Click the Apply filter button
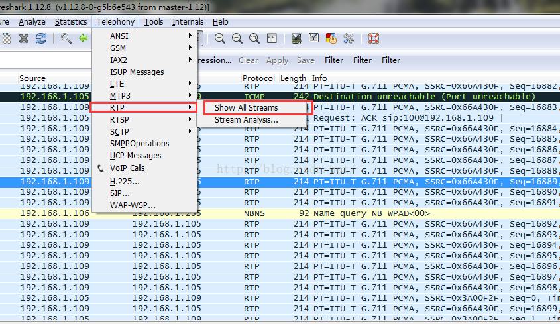 (277, 60)
